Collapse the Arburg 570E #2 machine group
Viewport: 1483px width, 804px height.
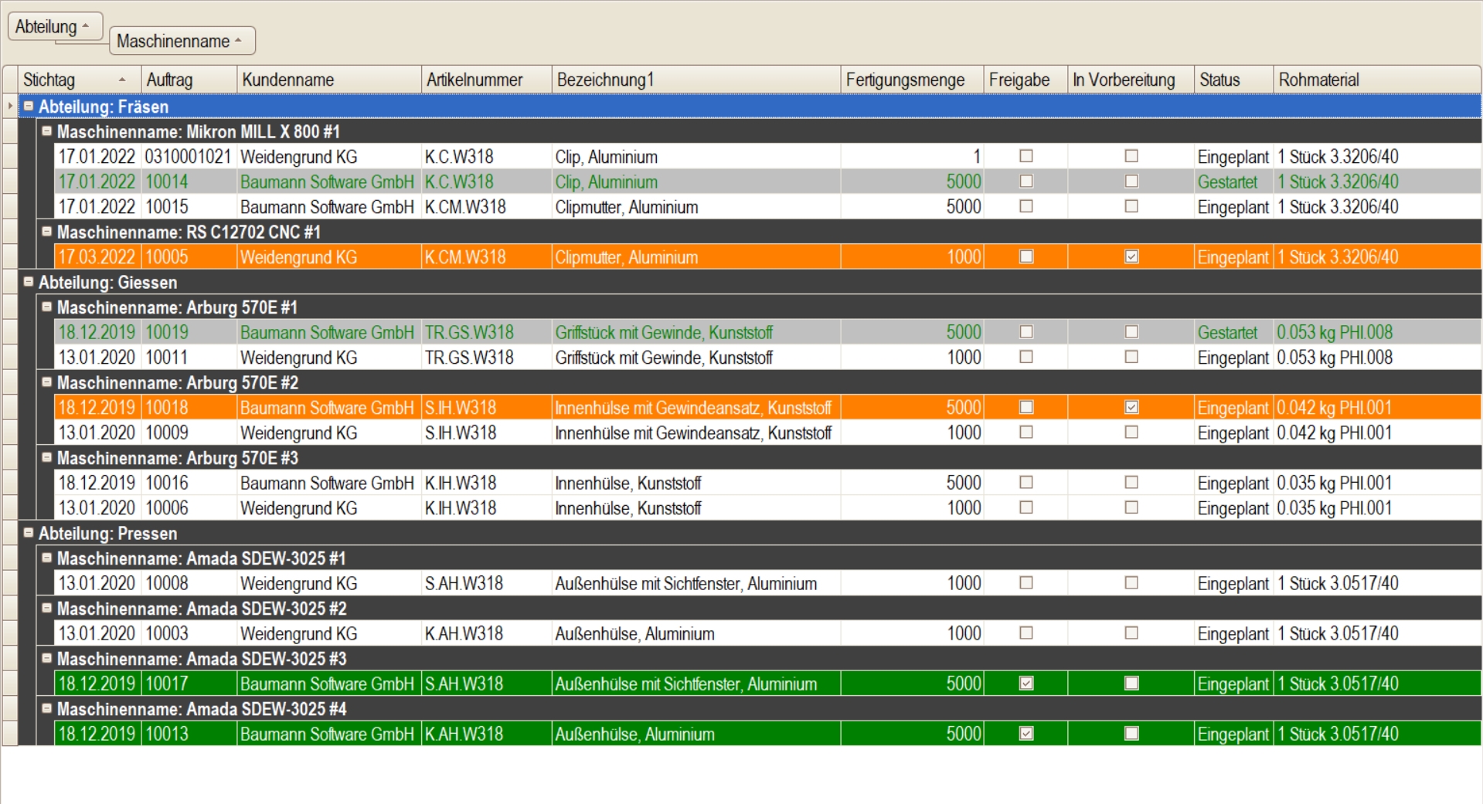point(46,382)
